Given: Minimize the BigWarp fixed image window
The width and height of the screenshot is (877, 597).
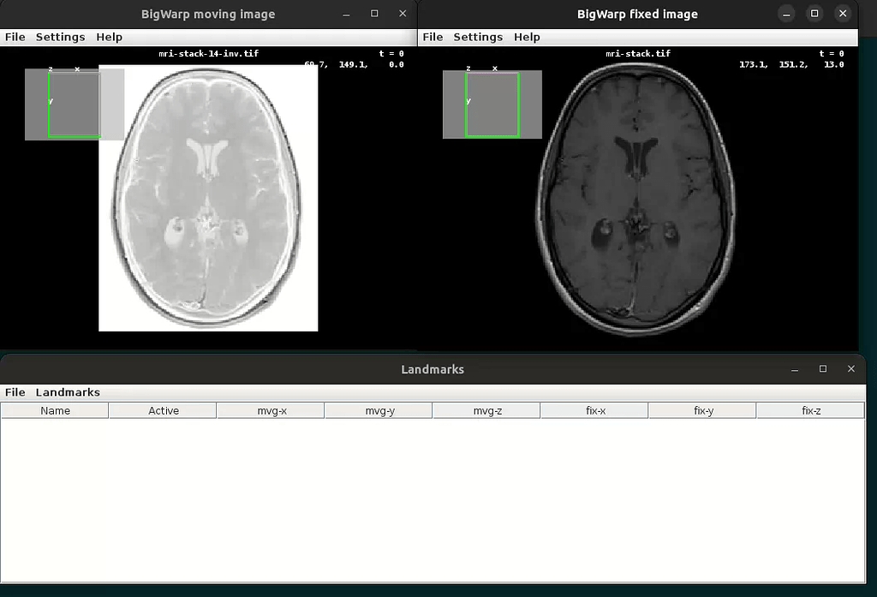Looking at the screenshot, I should click(786, 14).
